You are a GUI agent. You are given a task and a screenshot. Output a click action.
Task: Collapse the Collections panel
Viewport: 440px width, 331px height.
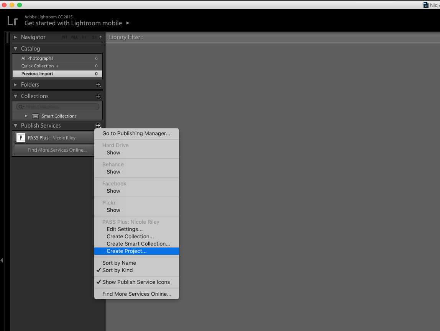pyautogui.click(x=15, y=96)
